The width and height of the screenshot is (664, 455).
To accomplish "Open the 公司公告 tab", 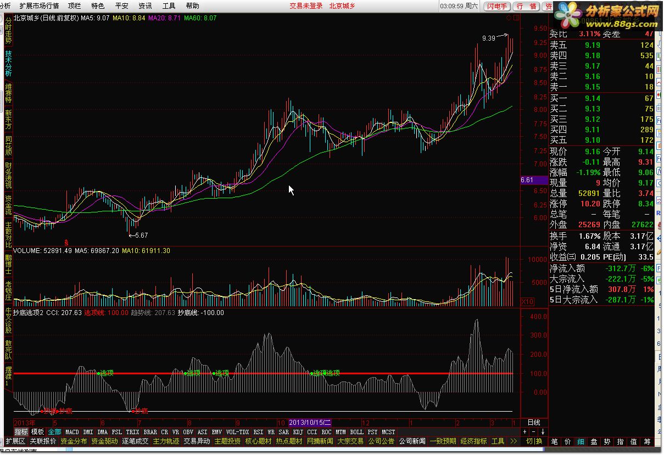I will click(381, 441).
